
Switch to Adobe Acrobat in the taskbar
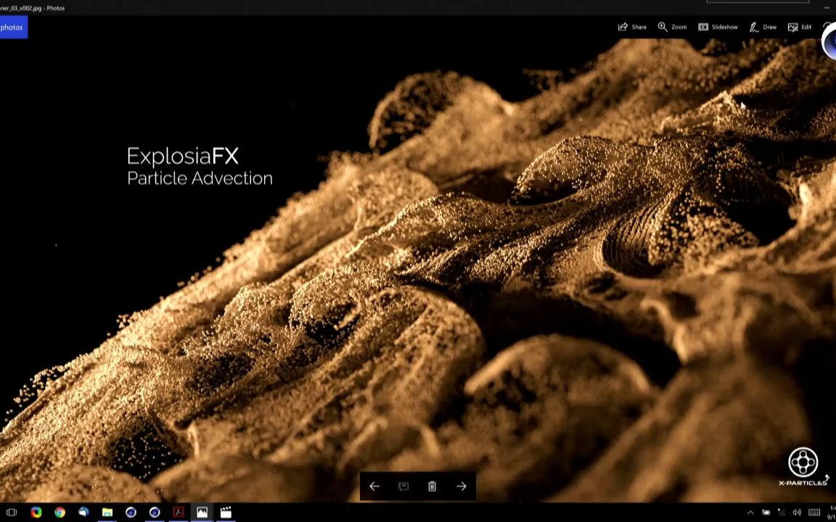click(x=178, y=513)
